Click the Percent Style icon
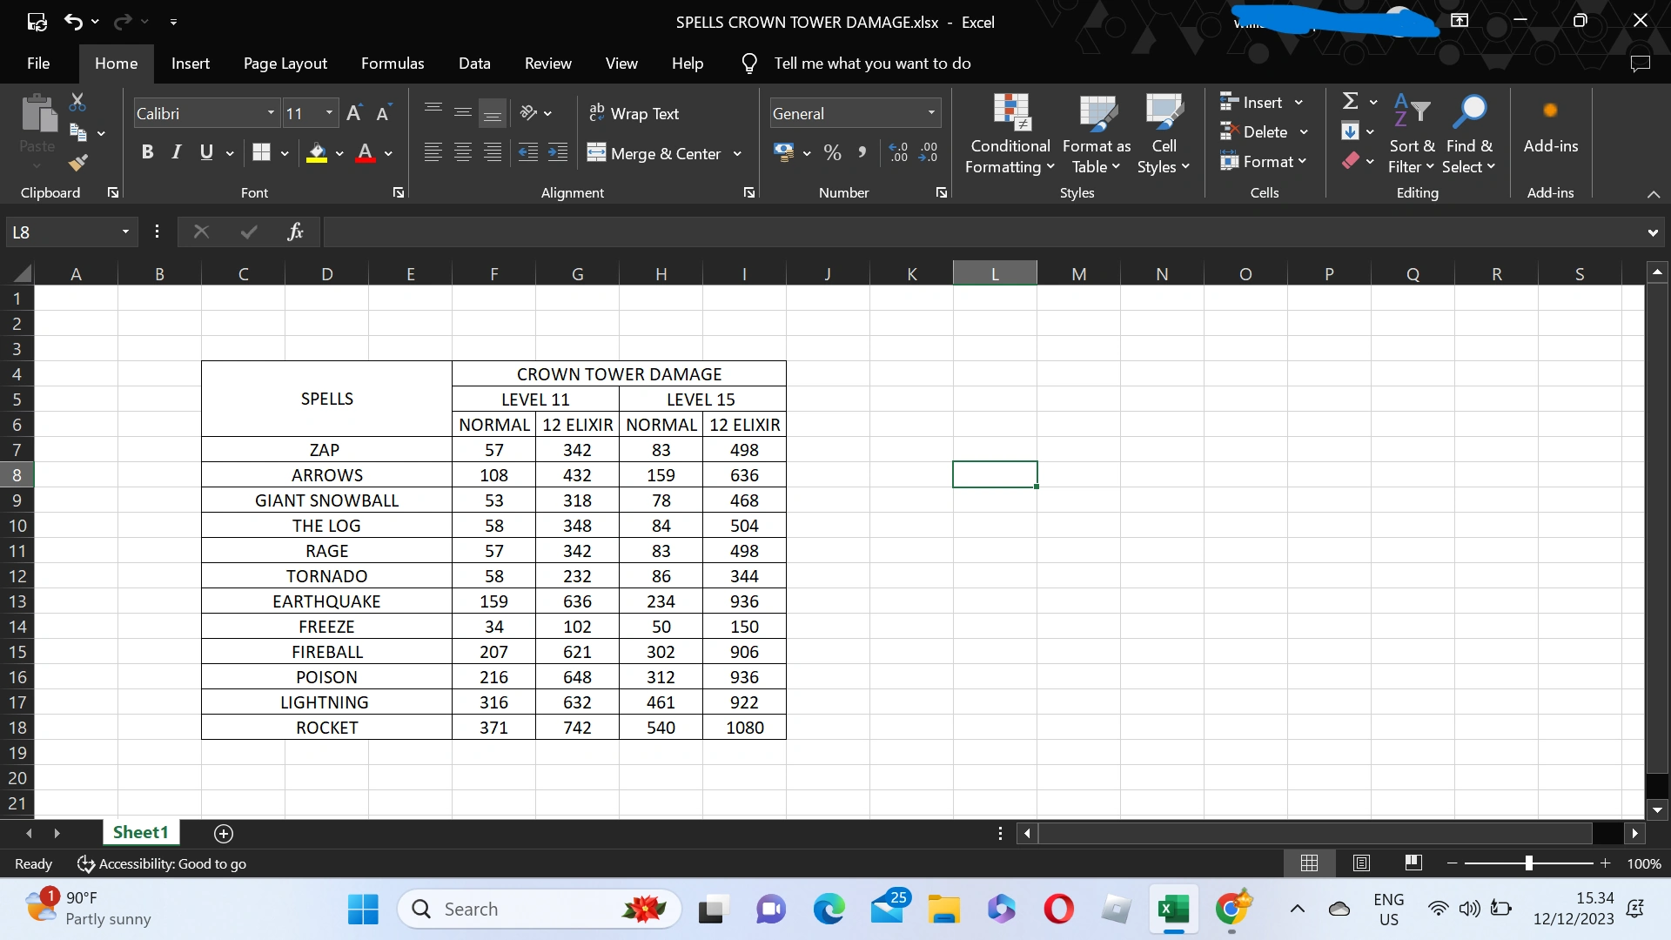This screenshot has width=1671, height=940. [x=833, y=153]
